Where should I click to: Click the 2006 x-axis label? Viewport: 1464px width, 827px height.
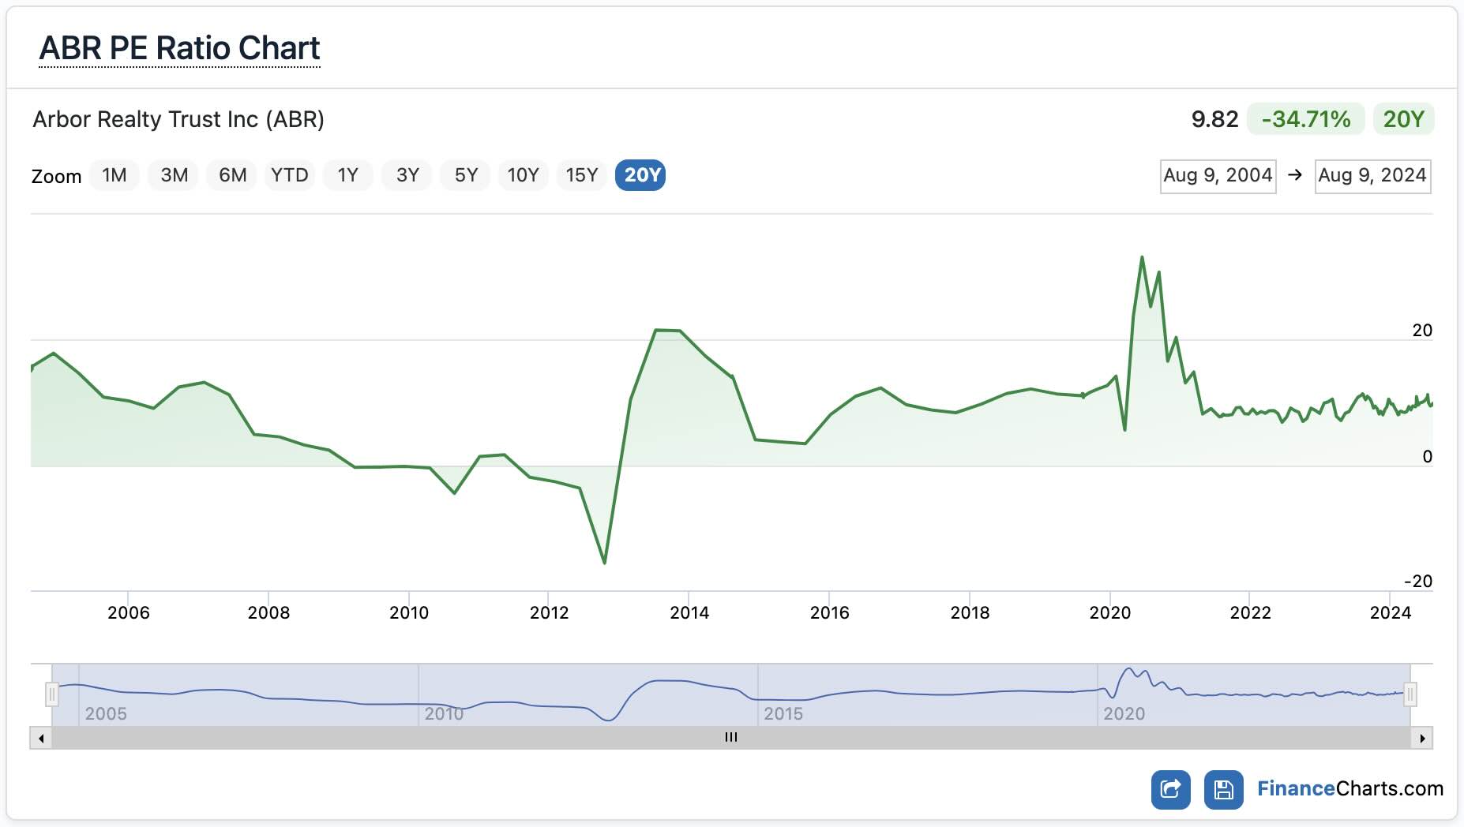pos(128,612)
